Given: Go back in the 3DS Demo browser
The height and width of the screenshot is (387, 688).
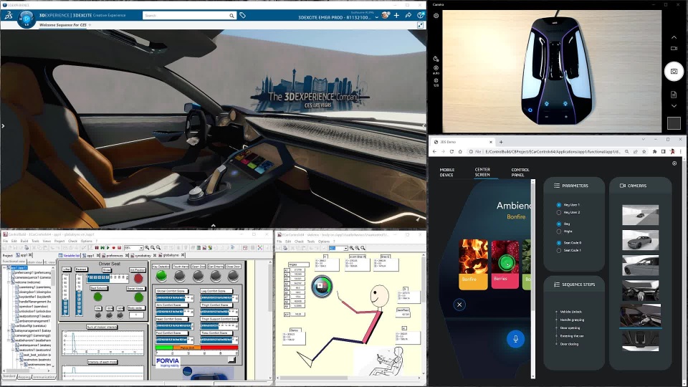Looking at the screenshot, I should pos(434,151).
